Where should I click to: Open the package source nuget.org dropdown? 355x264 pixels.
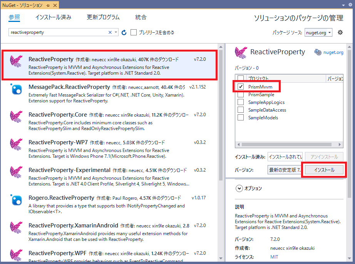click(x=318, y=33)
